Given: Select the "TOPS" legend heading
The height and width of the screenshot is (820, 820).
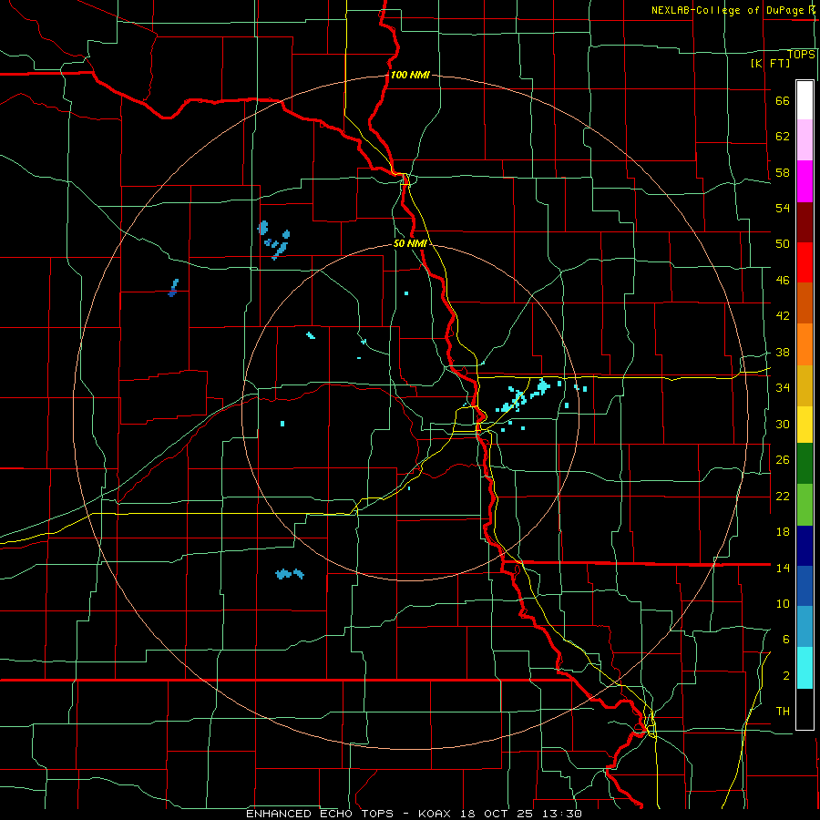Looking at the screenshot, I should coord(801,55).
